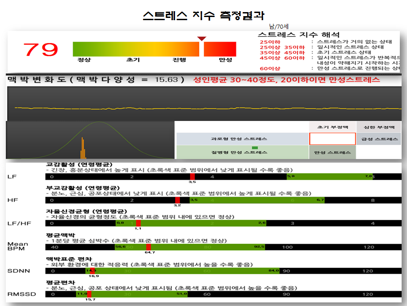Click the 질병형 만성 스트레스 cell

pyautogui.click(x=242, y=152)
